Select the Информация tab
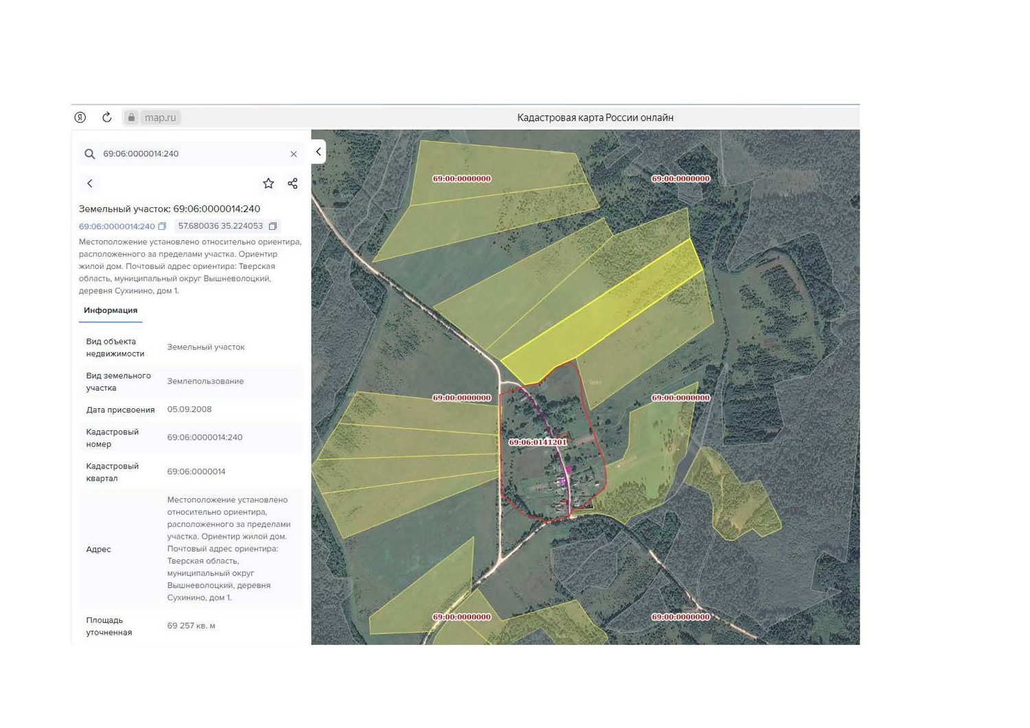This screenshot has width=1030, height=728. click(x=111, y=310)
